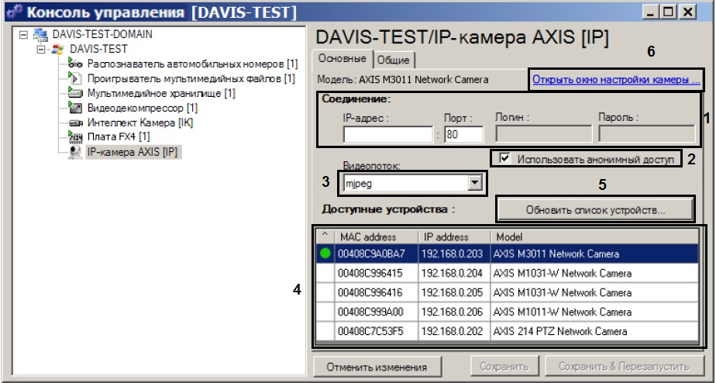Click the DAVIS-TEST-DOMAIN network icon

click(40, 34)
